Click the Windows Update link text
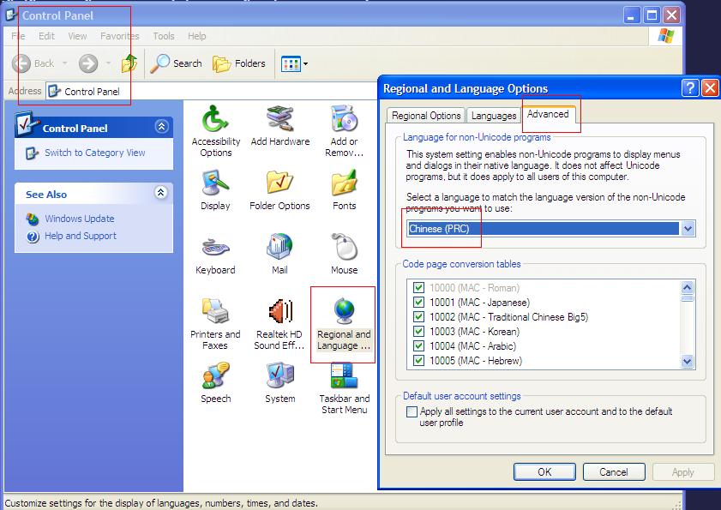 [80, 219]
